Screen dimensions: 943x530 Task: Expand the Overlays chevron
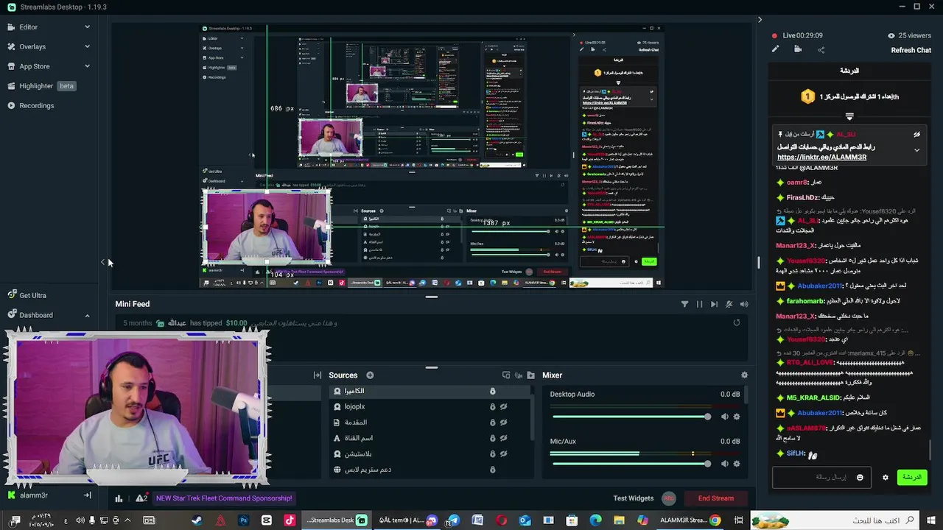[87, 46]
